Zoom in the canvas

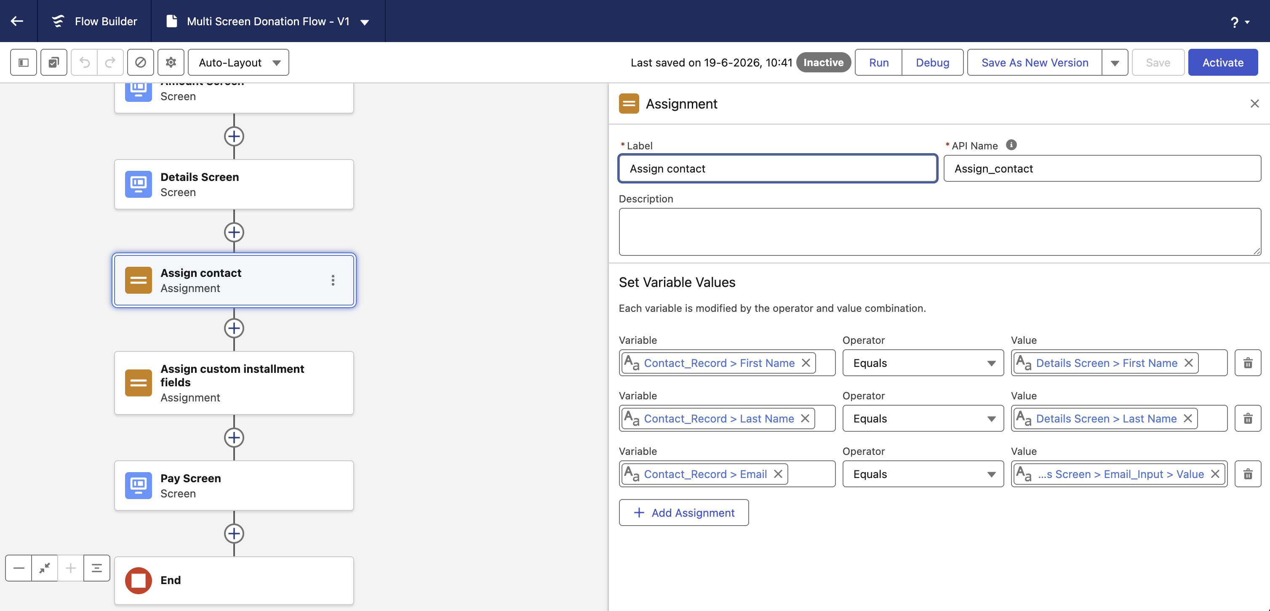pyautogui.click(x=70, y=568)
